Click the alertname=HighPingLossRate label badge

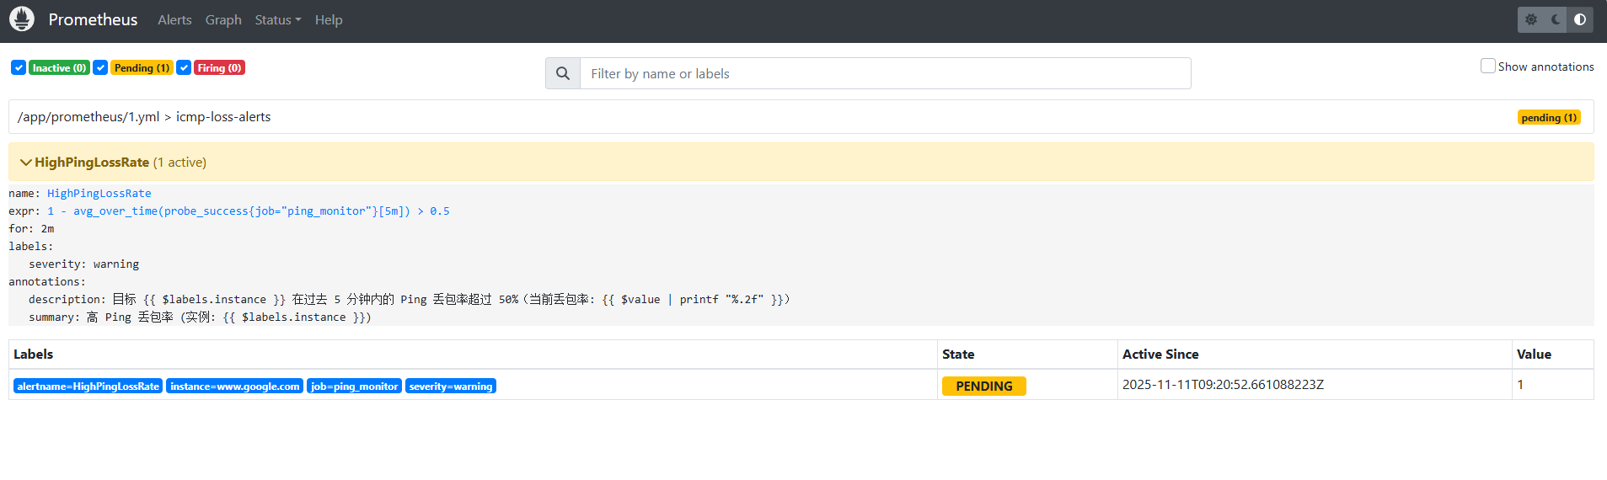[x=88, y=386]
